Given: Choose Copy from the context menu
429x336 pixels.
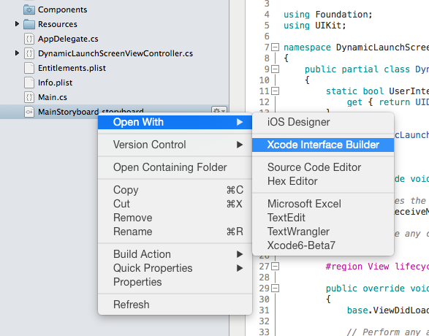Looking at the screenshot, I should coord(175,190).
